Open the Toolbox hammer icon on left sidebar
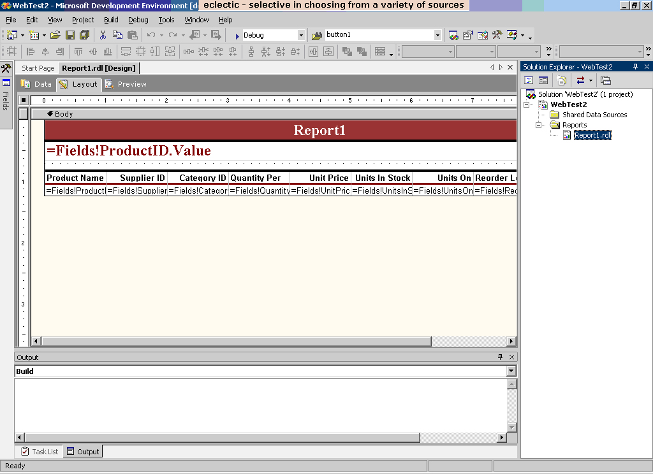The image size is (653, 474). click(x=6, y=68)
